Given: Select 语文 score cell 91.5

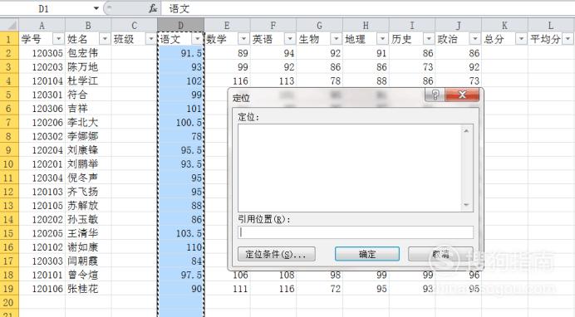Looking at the screenshot, I should coord(180,53).
